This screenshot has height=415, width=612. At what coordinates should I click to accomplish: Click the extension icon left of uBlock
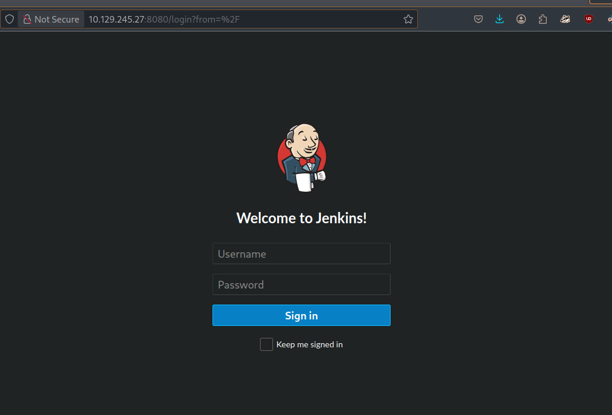[565, 19]
